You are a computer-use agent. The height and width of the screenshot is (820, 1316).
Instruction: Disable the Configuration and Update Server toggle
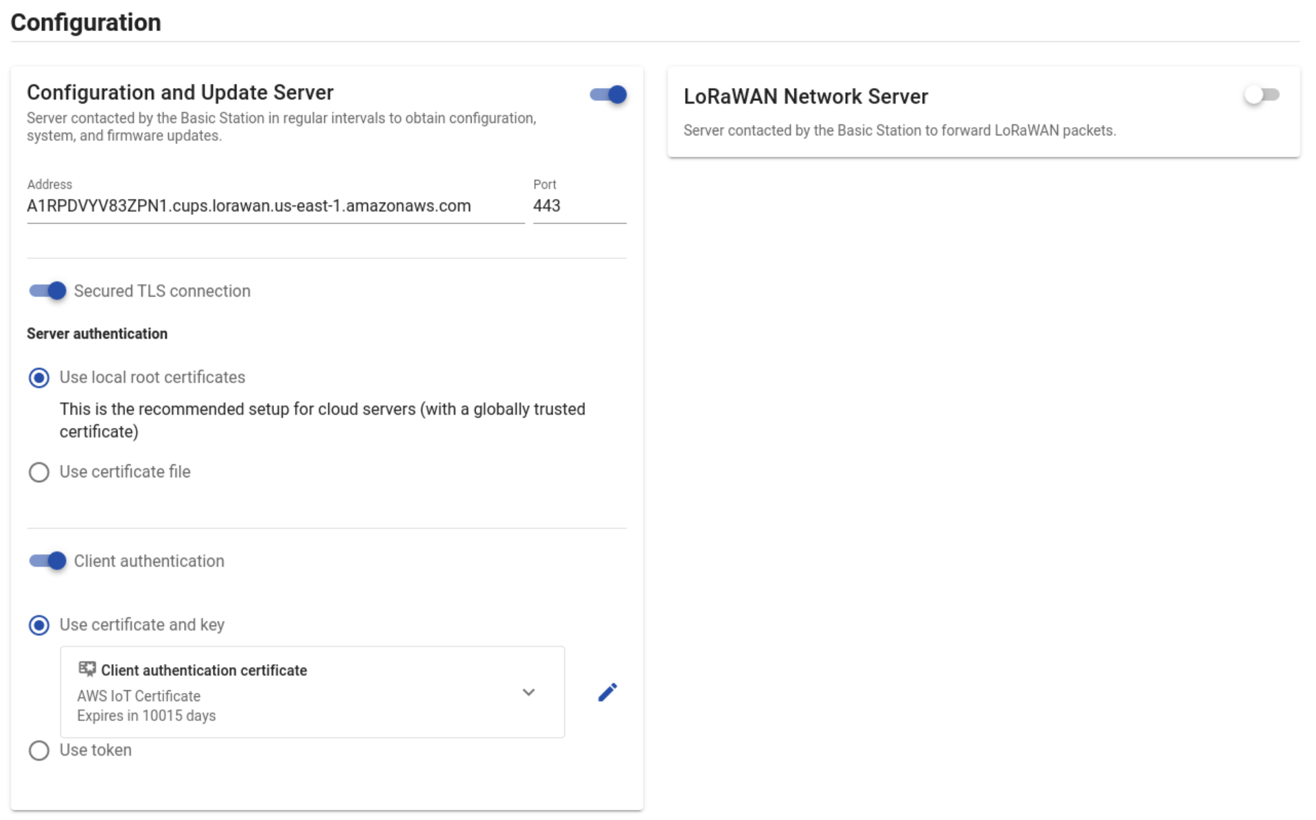pyautogui.click(x=608, y=95)
